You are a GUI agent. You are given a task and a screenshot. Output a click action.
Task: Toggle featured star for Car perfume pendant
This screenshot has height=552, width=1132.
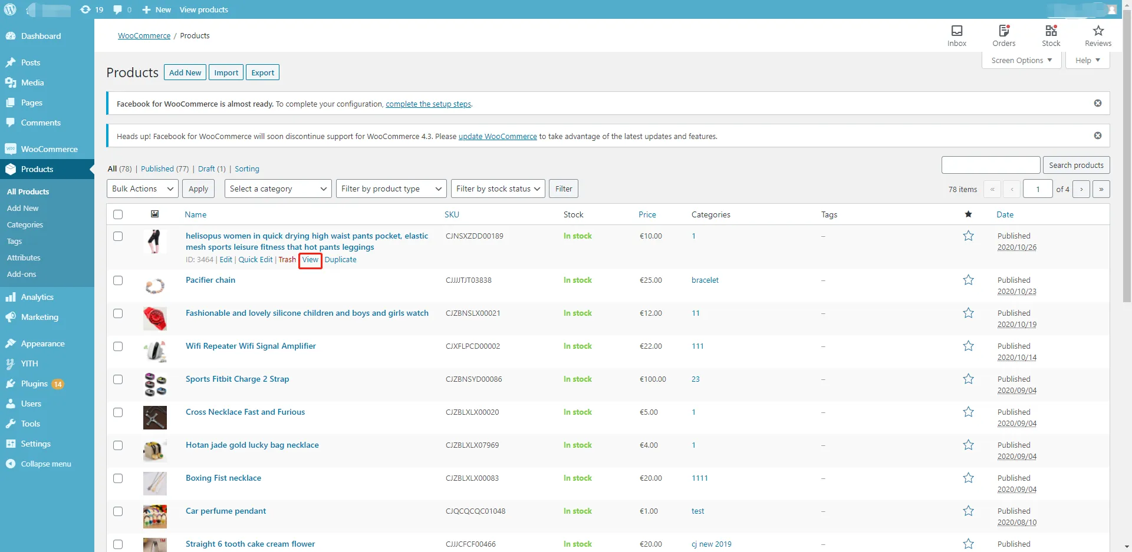click(968, 511)
